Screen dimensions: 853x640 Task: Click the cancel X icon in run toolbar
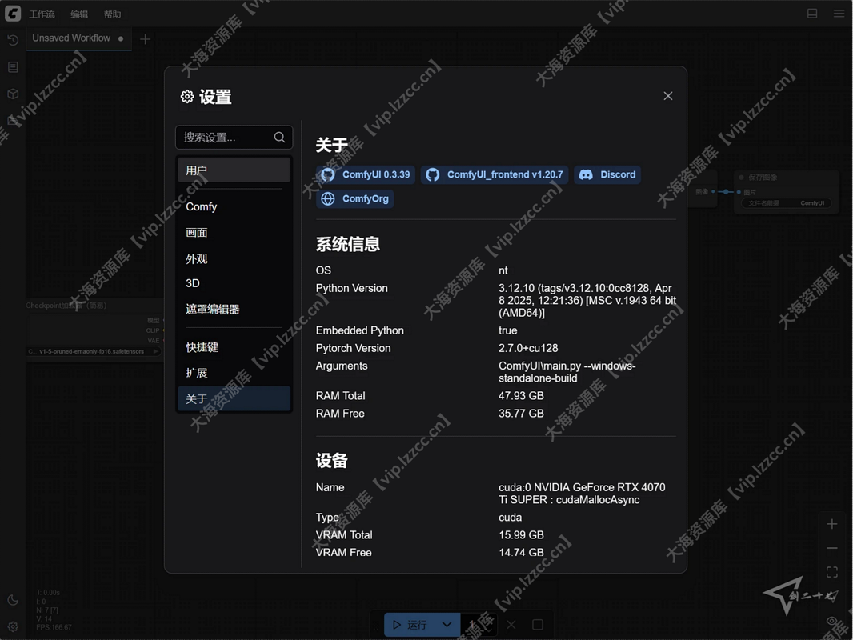[x=511, y=625]
